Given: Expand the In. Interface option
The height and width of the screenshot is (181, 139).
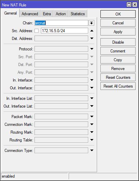Looking at the screenshot, I should click(92, 80).
